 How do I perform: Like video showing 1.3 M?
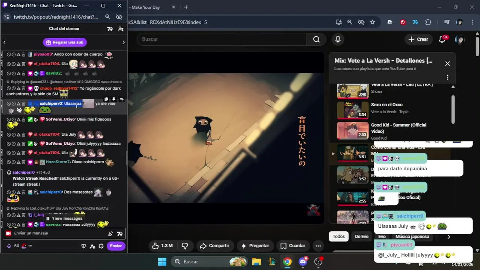tap(162, 246)
